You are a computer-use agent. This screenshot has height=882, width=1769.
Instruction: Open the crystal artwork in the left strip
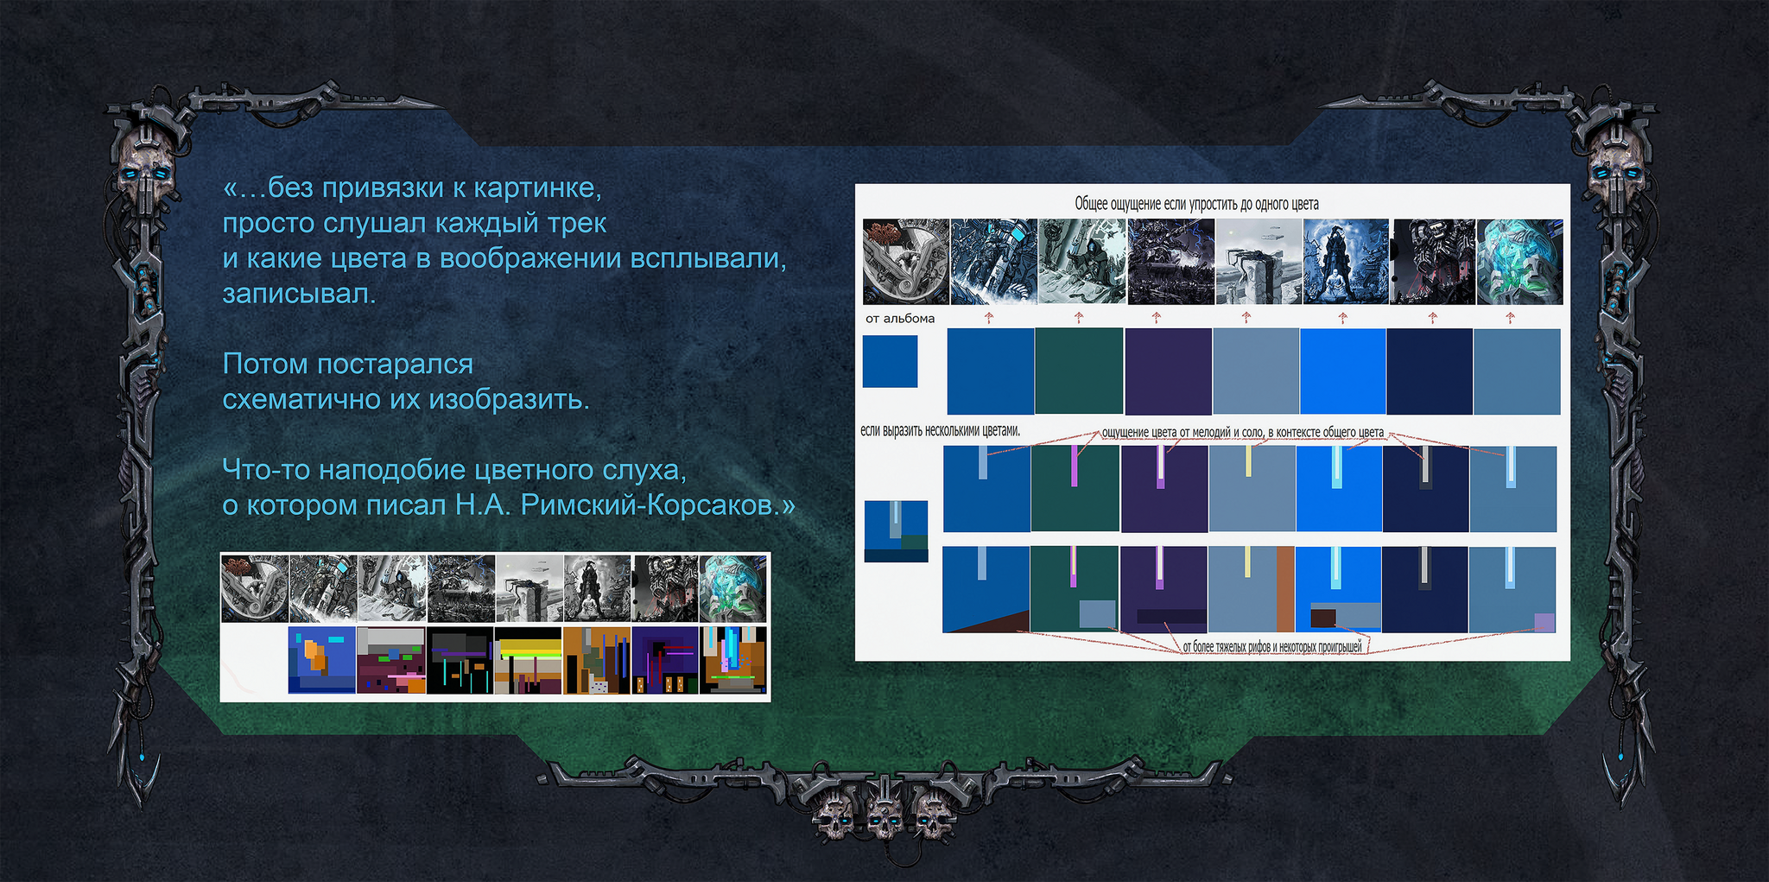coord(733,588)
